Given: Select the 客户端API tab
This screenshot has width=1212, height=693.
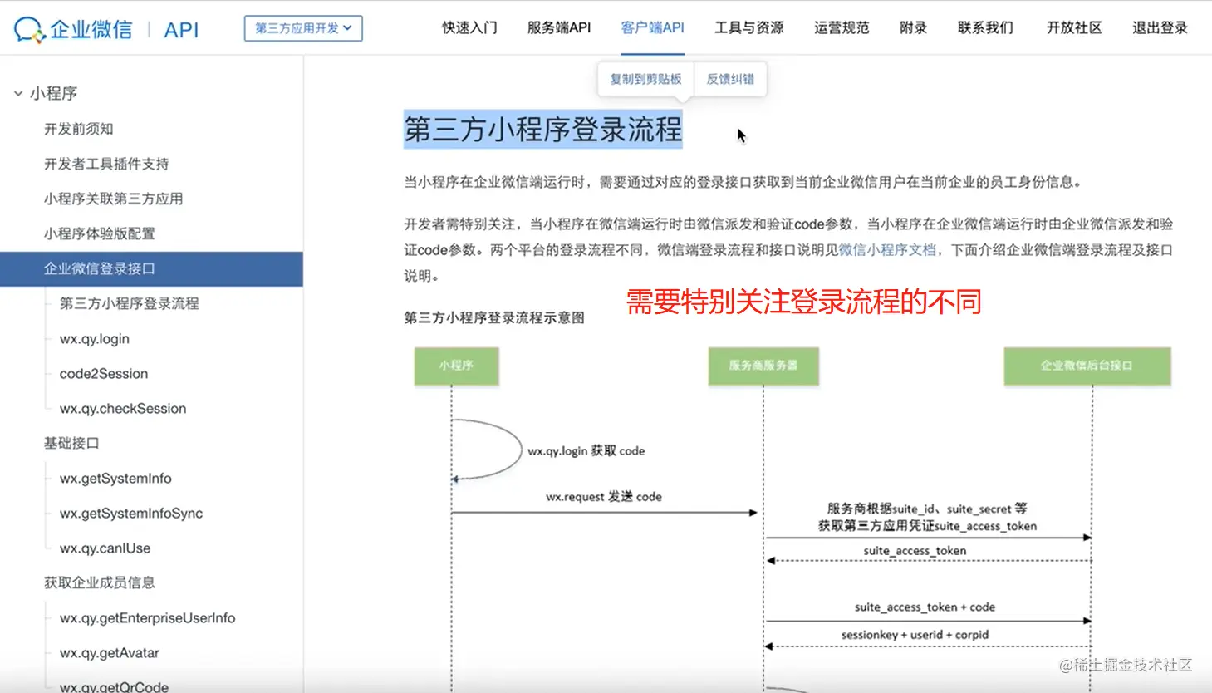Looking at the screenshot, I should 653,28.
